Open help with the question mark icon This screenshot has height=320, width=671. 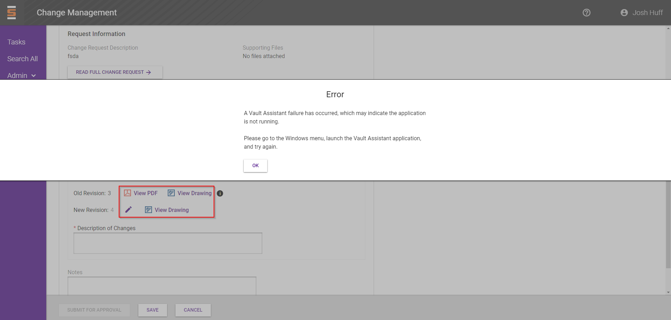pyautogui.click(x=586, y=13)
